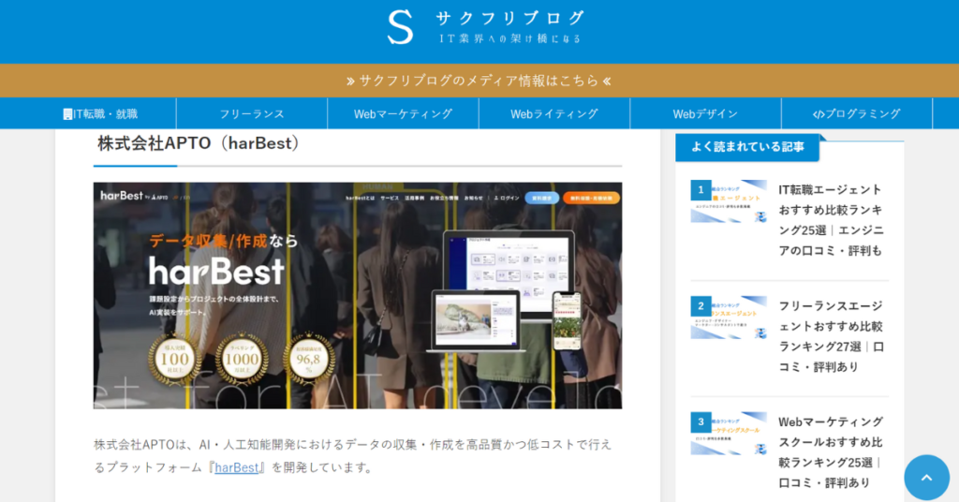
Task: Click the サクフリブログ S logo
Action: [401, 27]
